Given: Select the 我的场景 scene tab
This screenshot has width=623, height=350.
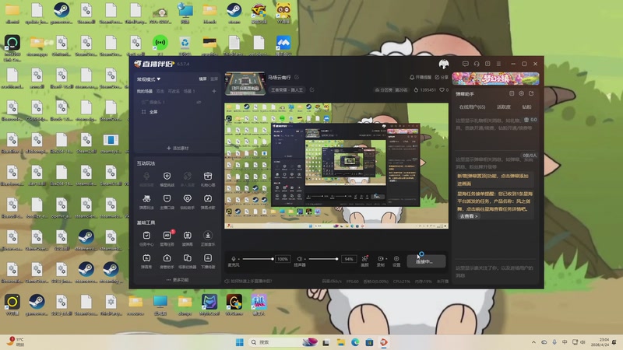Looking at the screenshot, I should click(x=145, y=91).
